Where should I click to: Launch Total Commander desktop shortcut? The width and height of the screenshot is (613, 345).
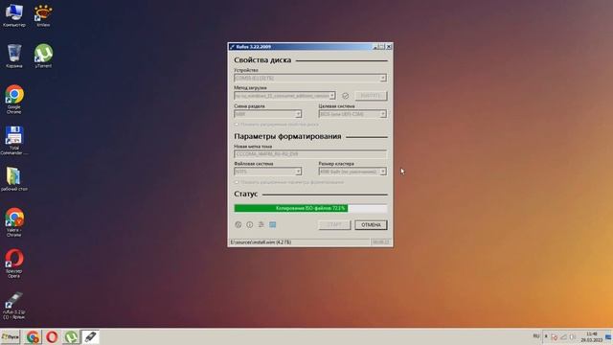[14, 141]
